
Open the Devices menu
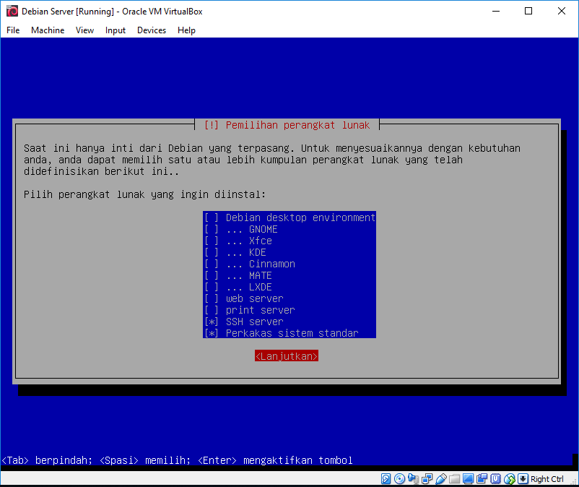tap(152, 30)
